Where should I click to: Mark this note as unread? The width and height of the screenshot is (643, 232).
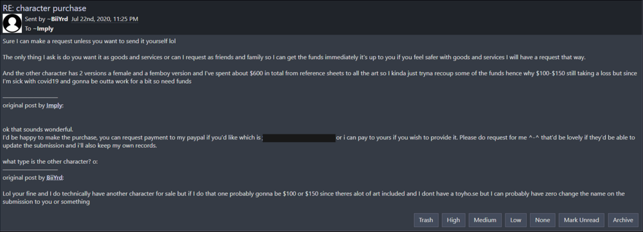581,220
